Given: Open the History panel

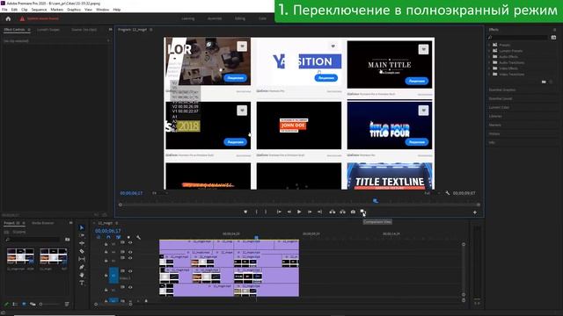Looking at the screenshot, I should 494,133.
